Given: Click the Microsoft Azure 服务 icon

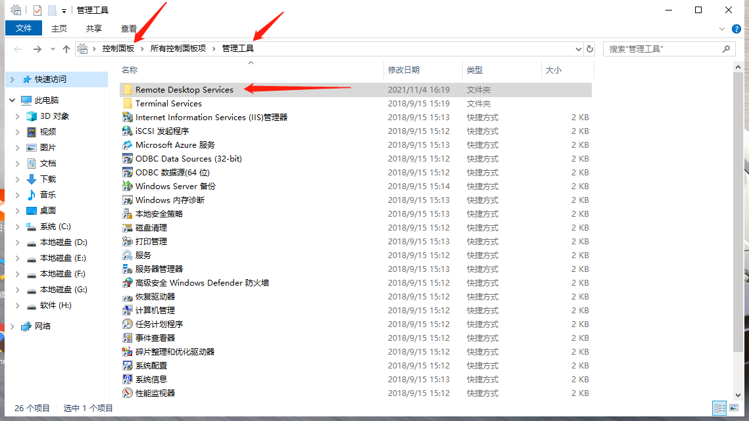Looking at the screenshot, I should [128, 145].
